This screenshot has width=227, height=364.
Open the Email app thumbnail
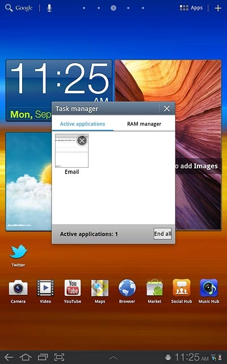72,151
